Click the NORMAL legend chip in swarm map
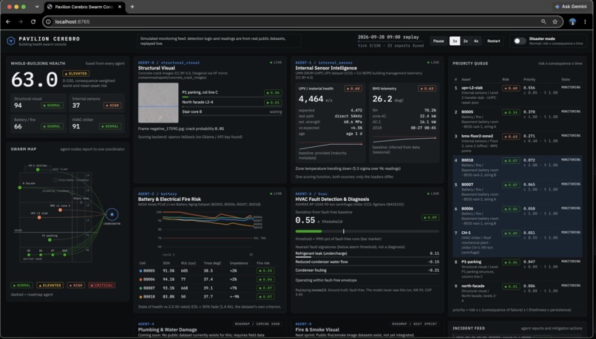This screenshot has width=596, height=339. pos(21,285)
